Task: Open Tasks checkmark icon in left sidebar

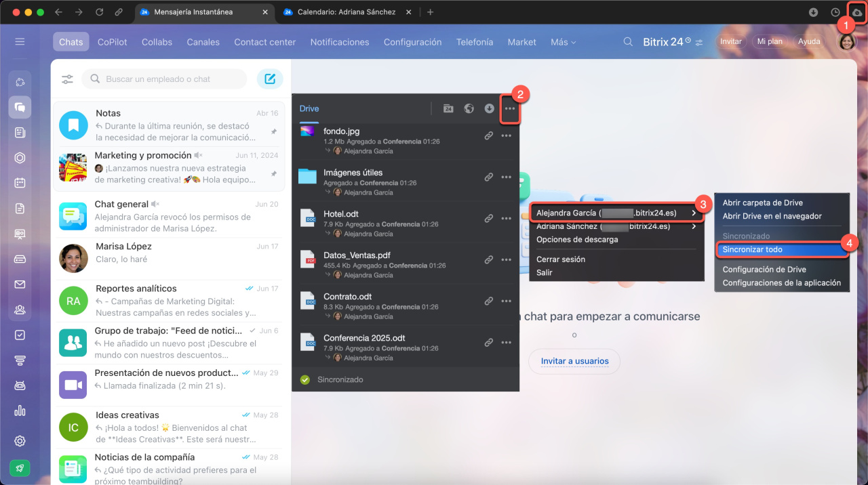Action: click(x=20, y=335)
